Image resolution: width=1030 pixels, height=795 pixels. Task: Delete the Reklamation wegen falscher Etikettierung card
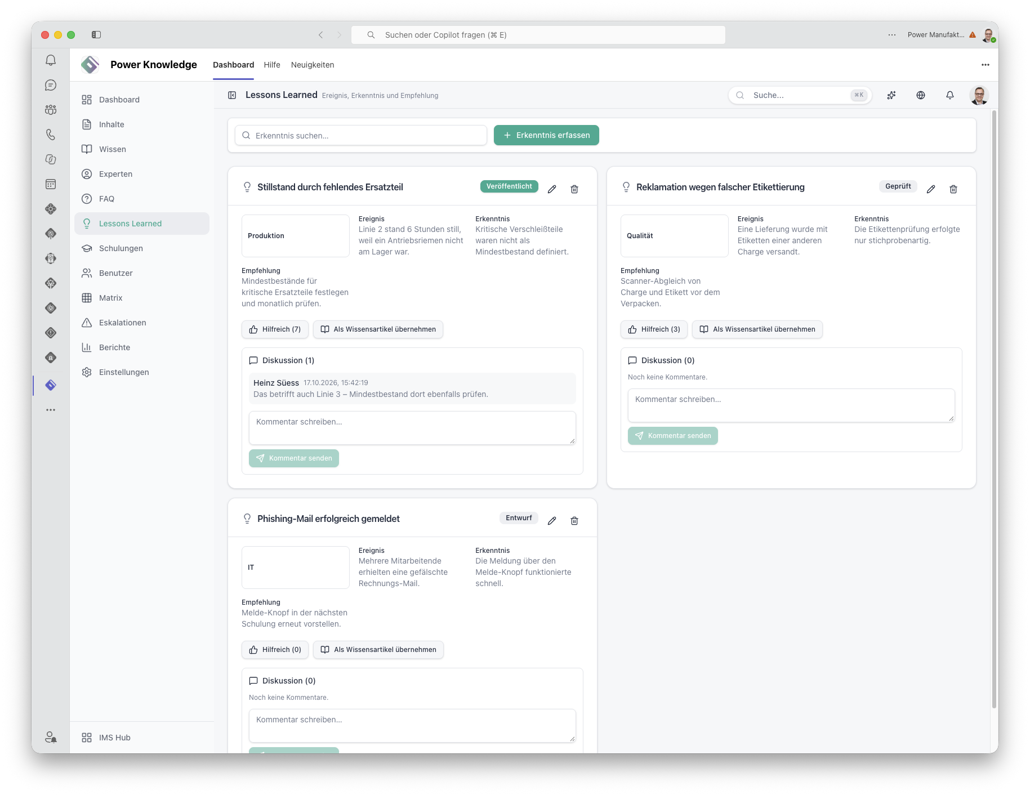[953, 189]
